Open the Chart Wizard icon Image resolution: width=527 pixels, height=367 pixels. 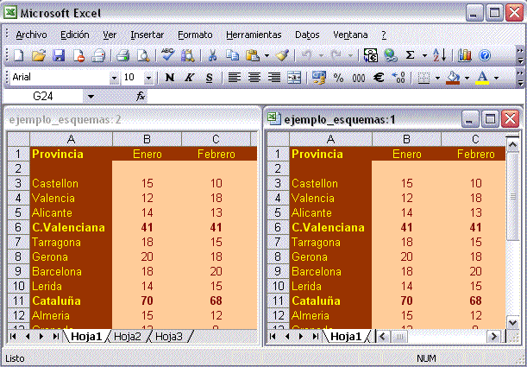coord(465,55)
